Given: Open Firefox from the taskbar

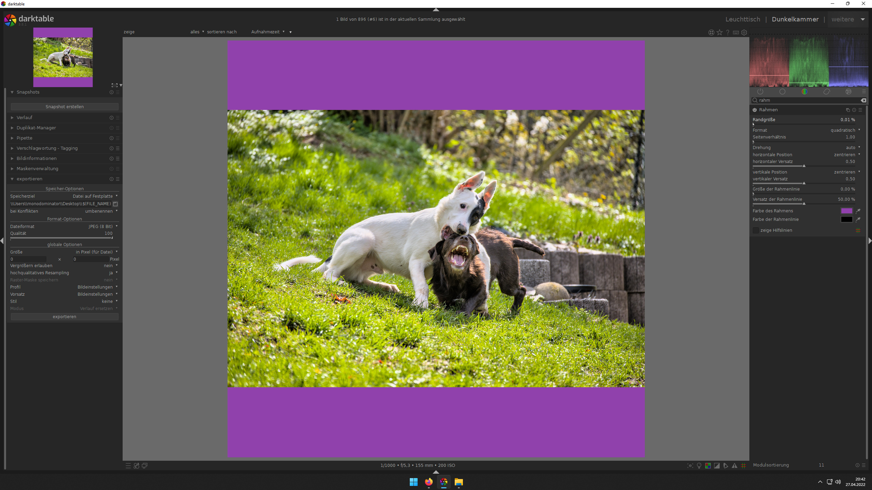Looking at the screenshot, I should click(x=429, y=482).
